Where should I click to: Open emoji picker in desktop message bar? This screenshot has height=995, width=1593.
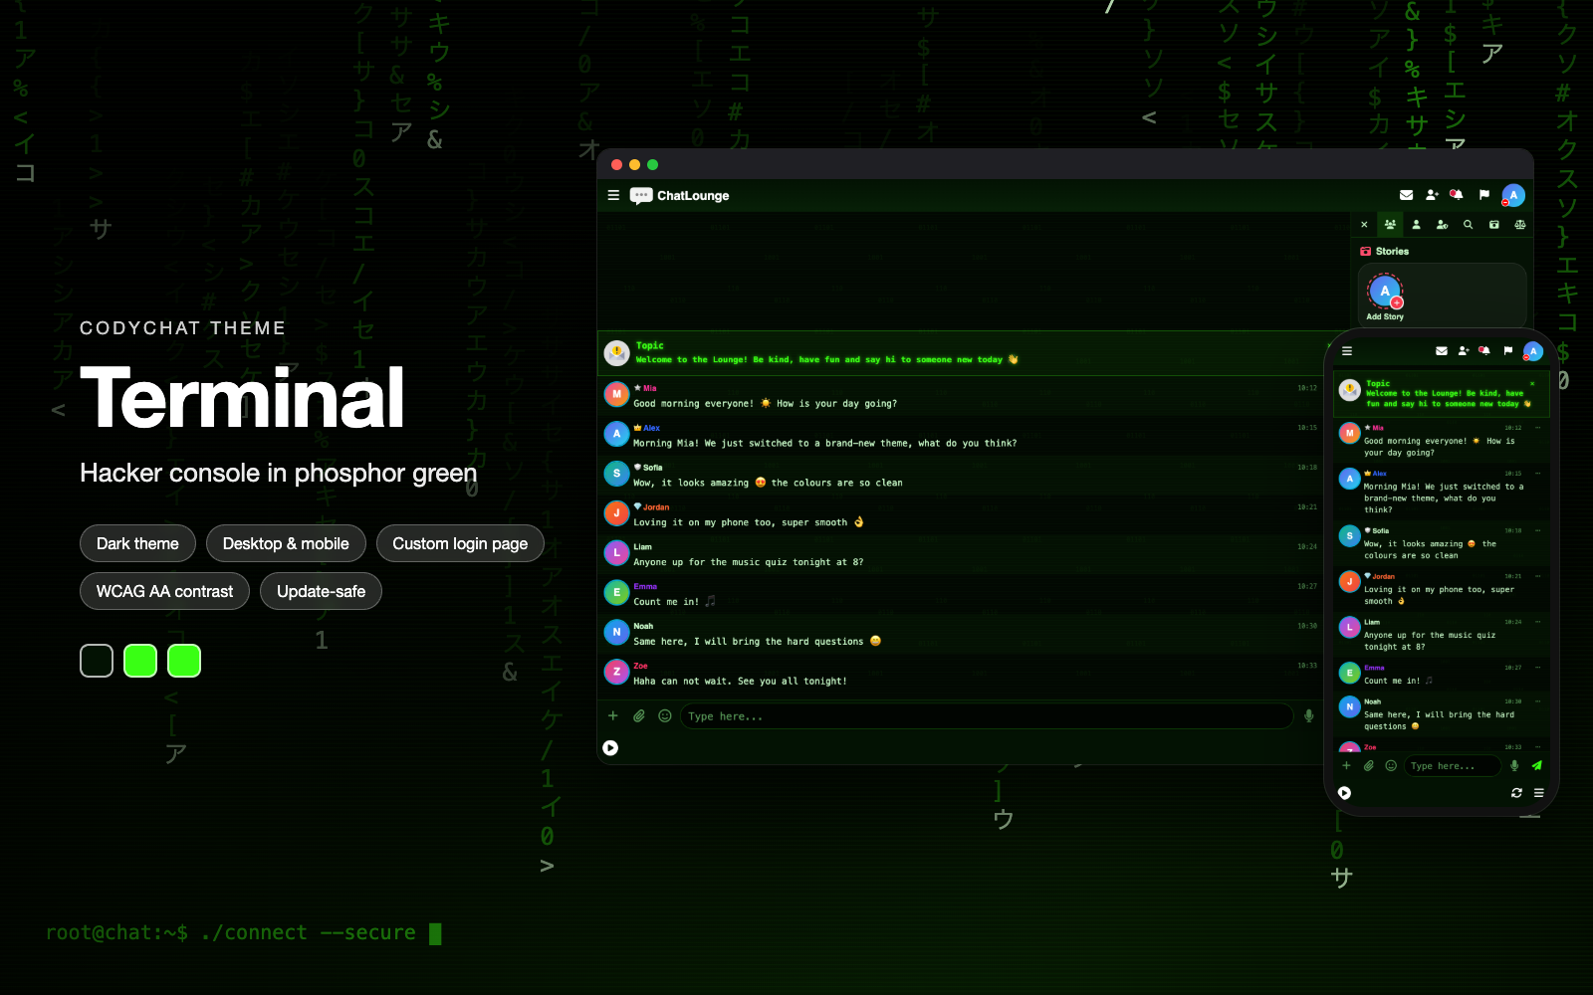[x=665, y=715]
